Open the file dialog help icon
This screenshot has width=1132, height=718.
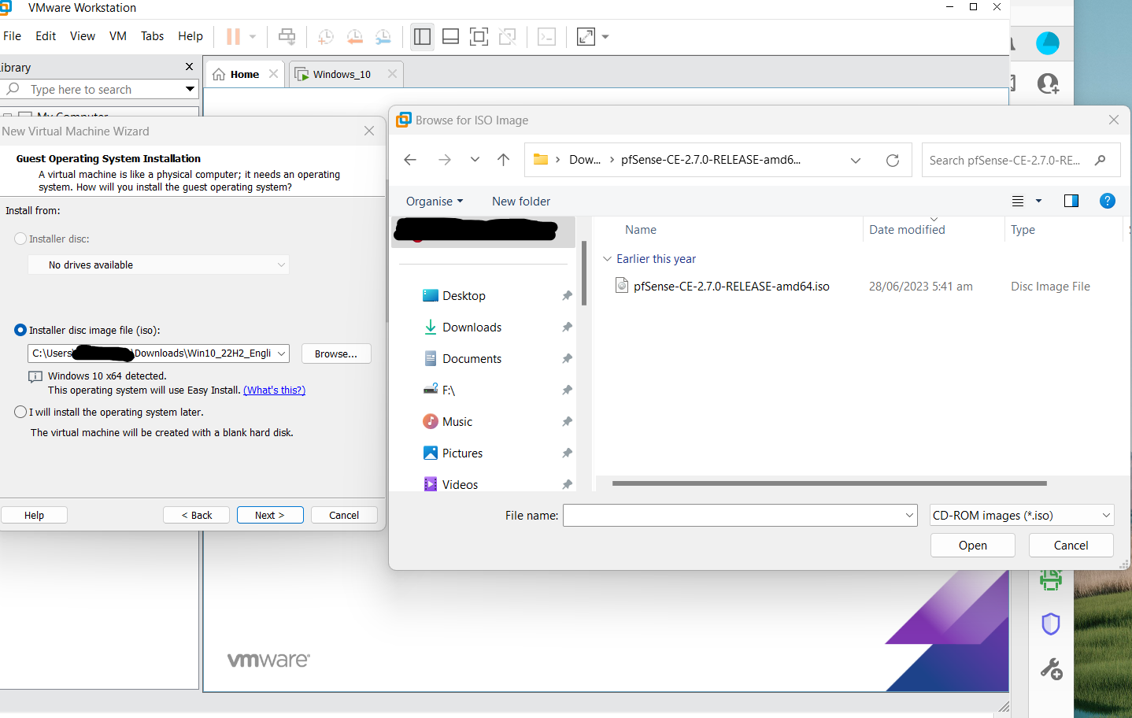pos(1107,201)
